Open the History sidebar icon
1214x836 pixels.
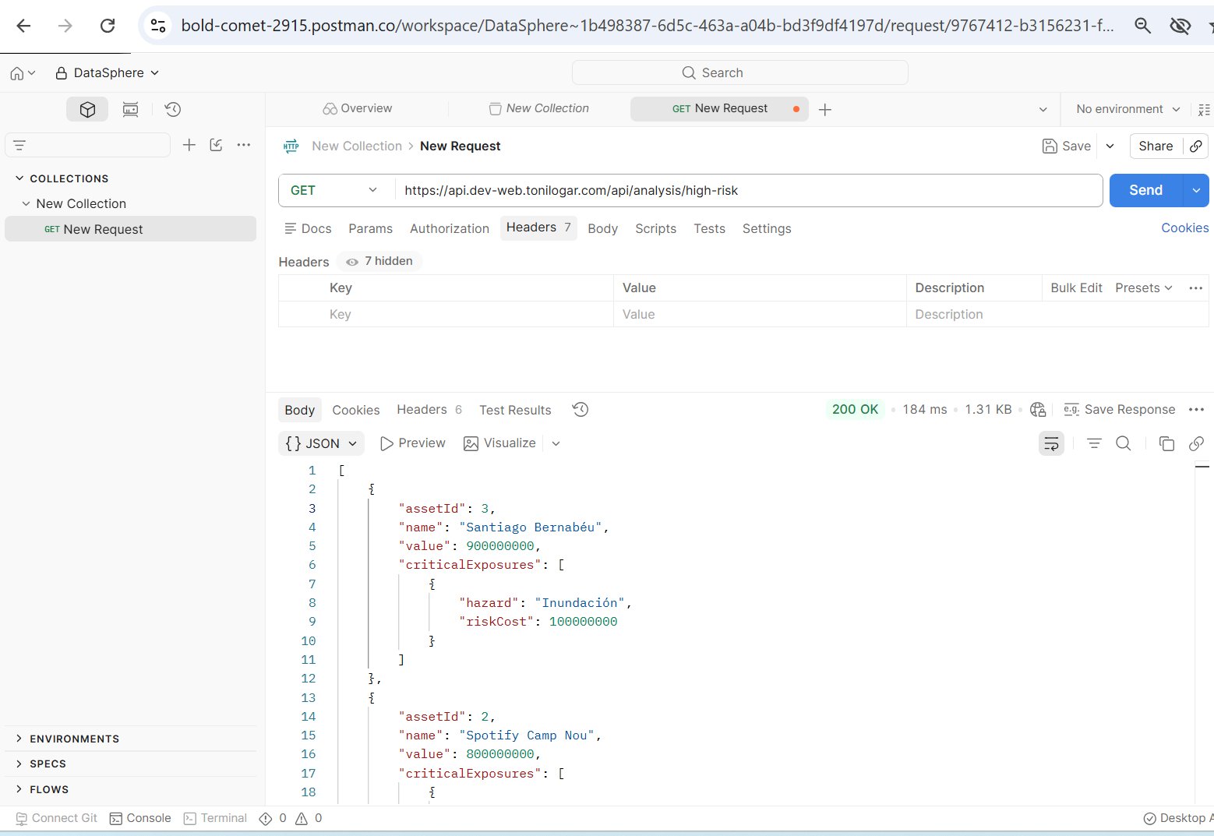(x=173, y=109)
